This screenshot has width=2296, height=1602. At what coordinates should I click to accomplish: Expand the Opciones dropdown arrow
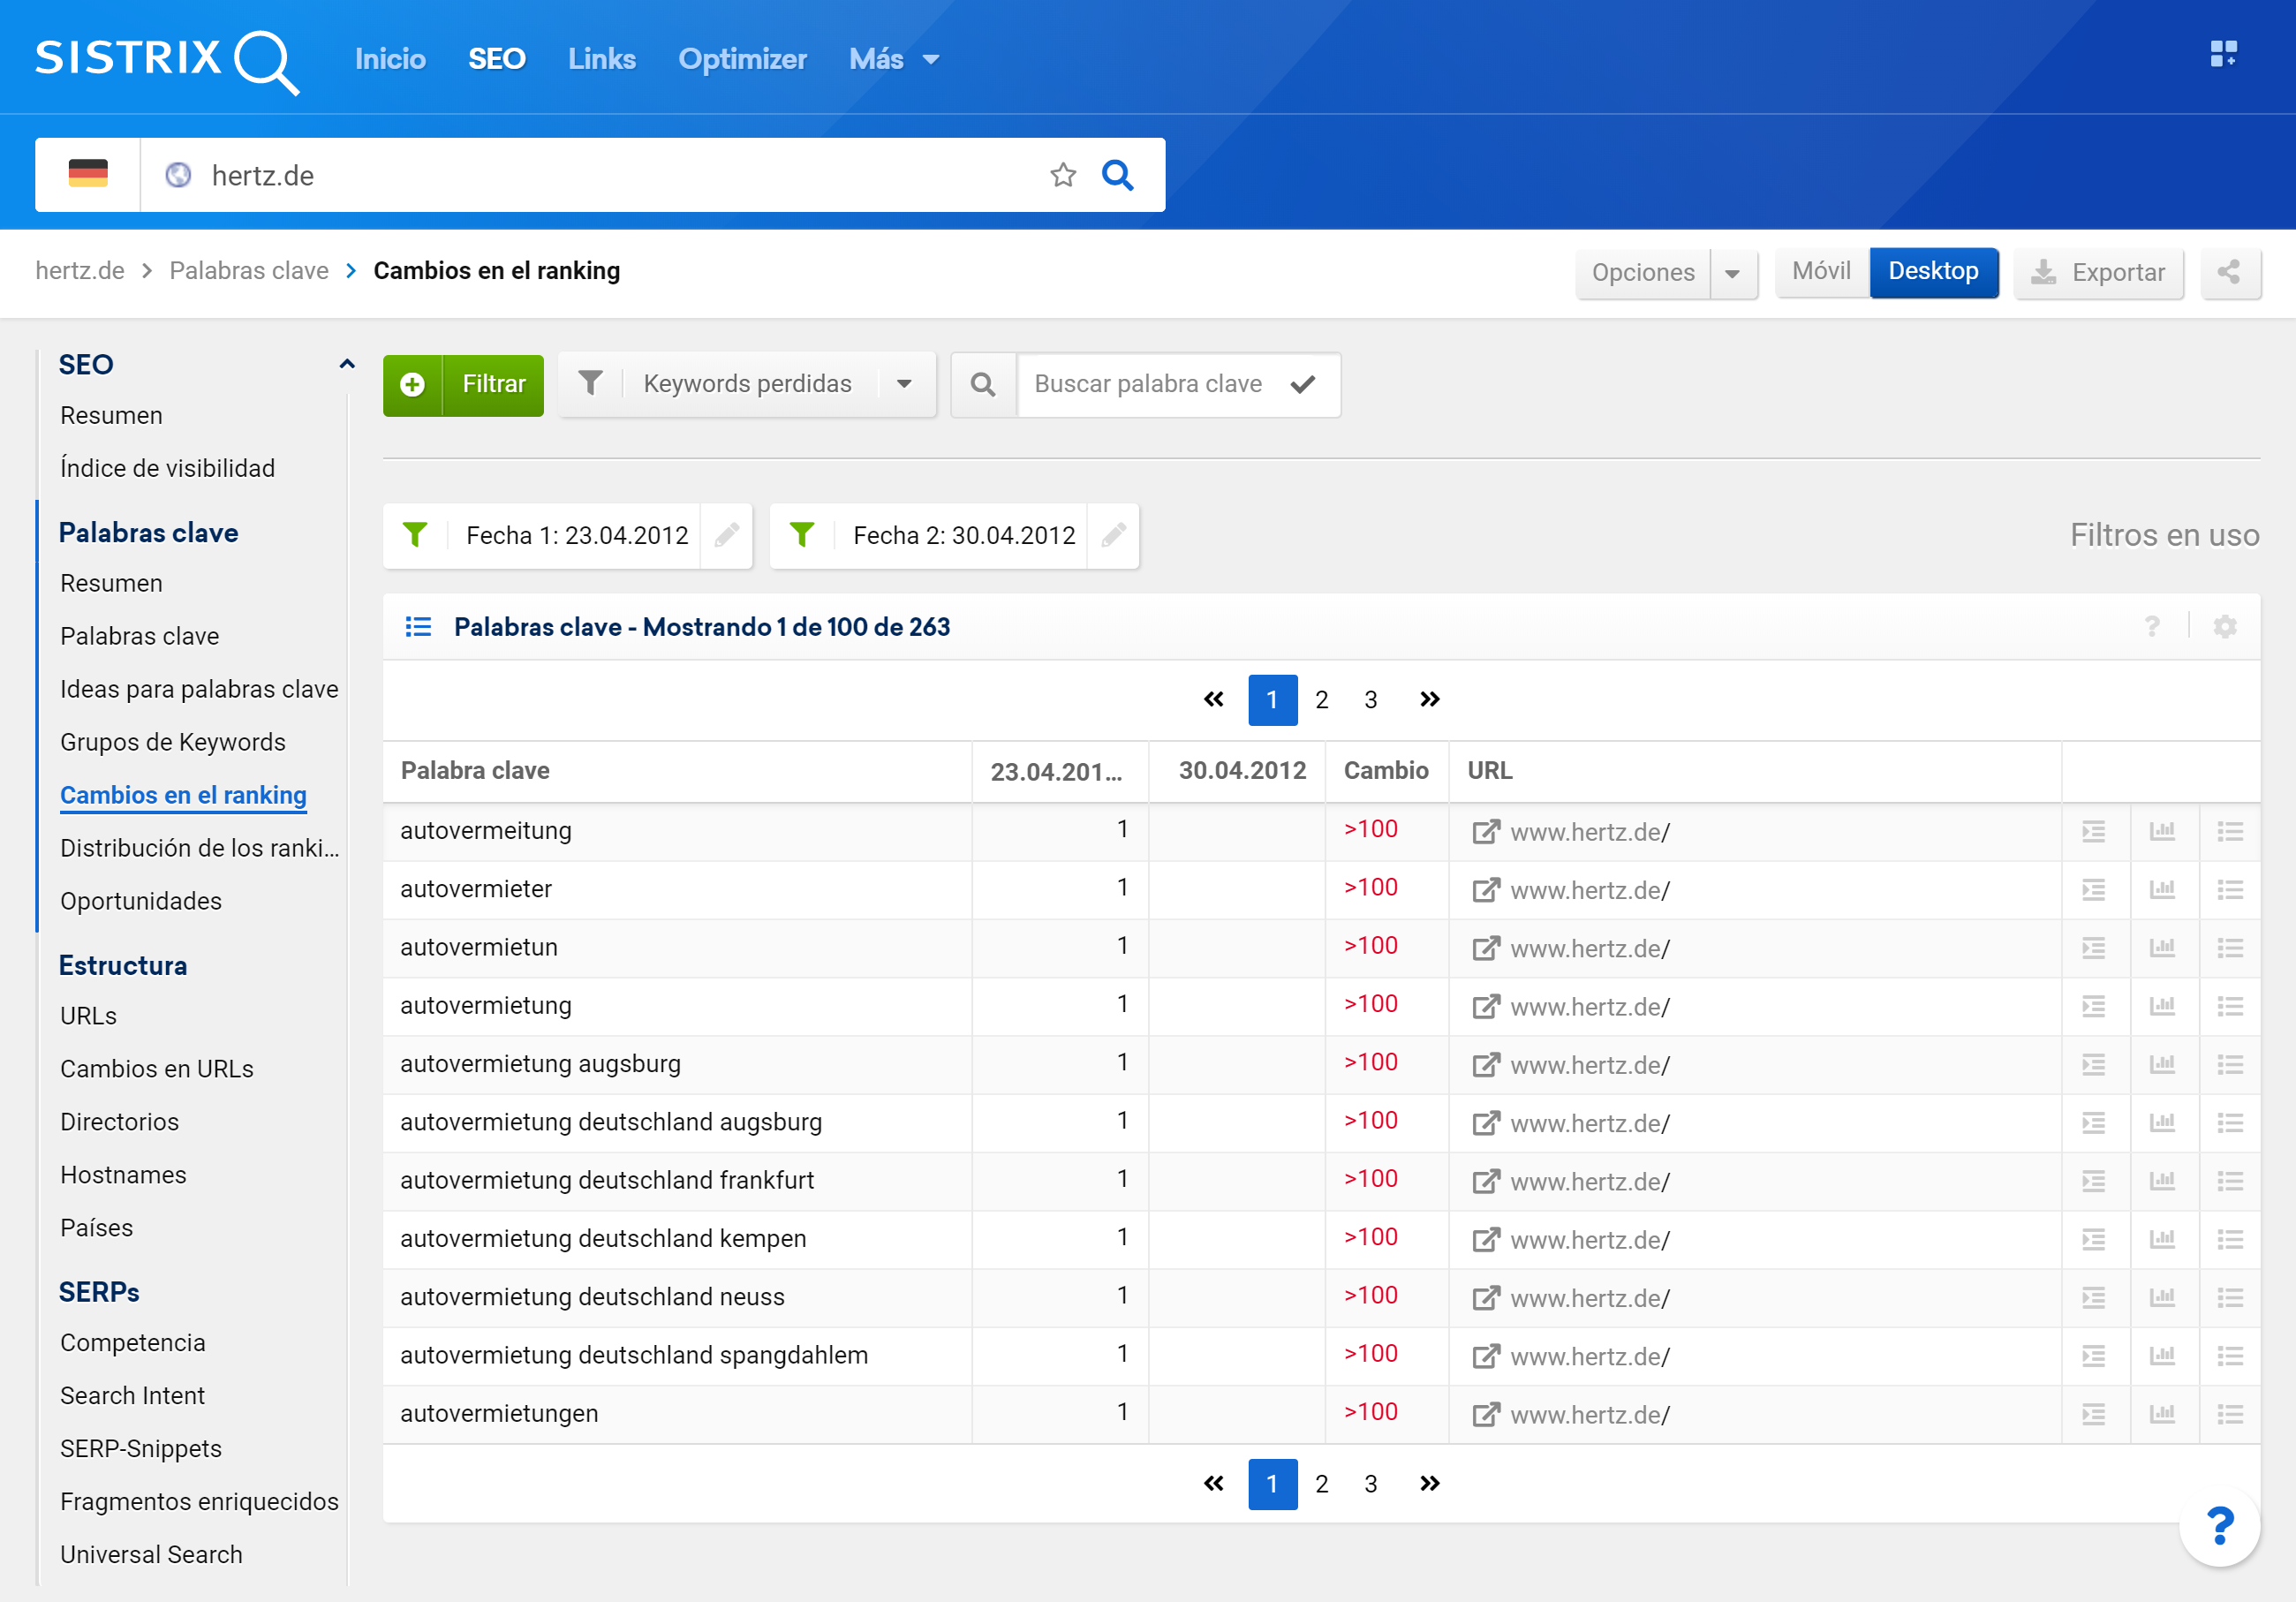click(1732, 273)
